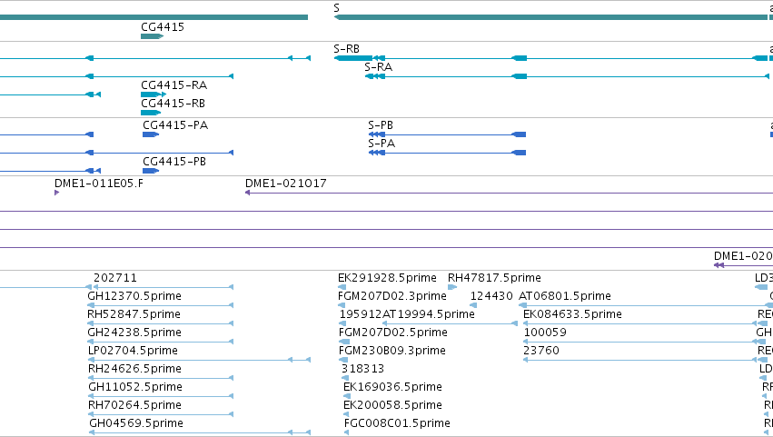Screen dimensions: 773x437
Task: Open EST entry 23760
Action: tap(541, 351)
